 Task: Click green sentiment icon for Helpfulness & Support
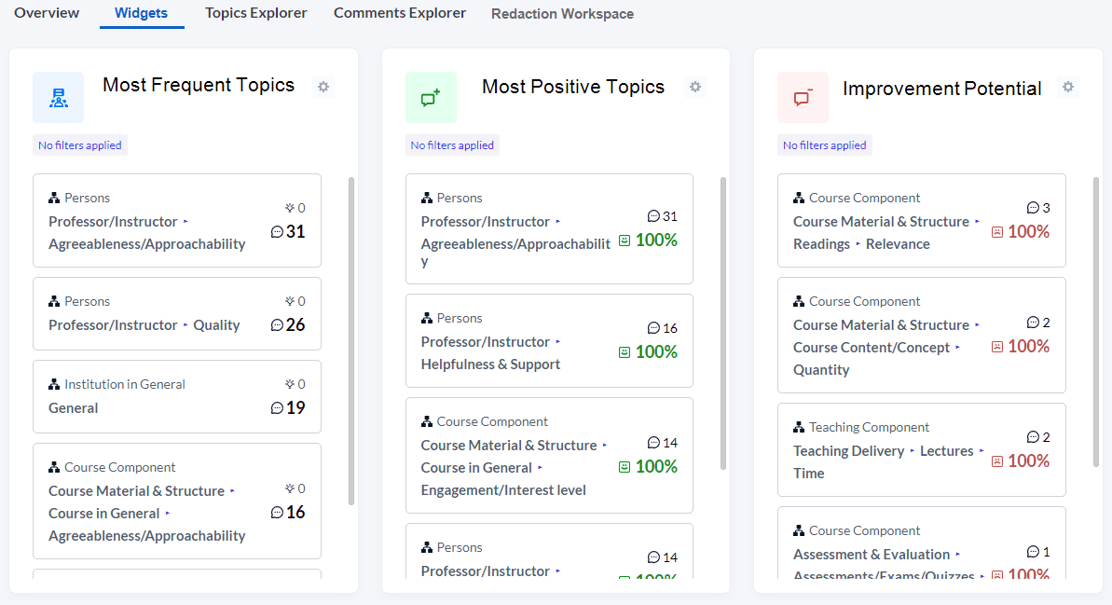tap(625, 352)
